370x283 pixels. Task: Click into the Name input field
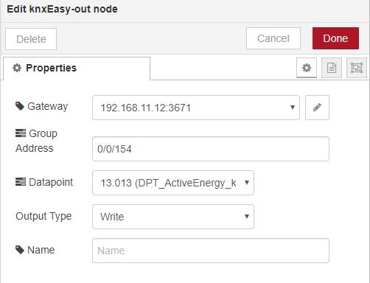211,251
